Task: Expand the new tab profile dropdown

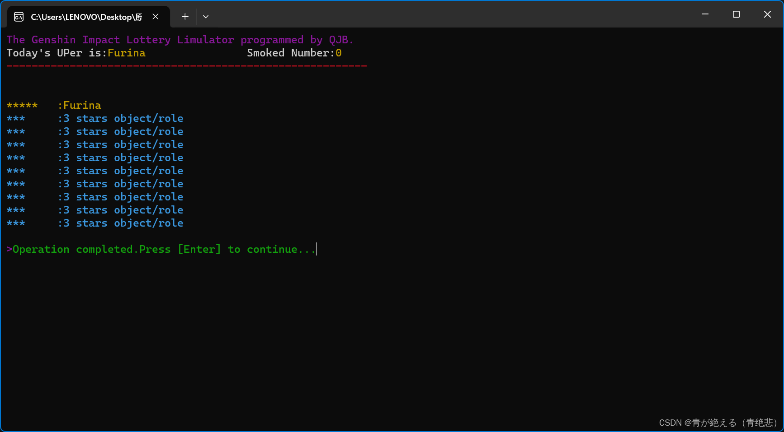Action: tap(206, 17)
